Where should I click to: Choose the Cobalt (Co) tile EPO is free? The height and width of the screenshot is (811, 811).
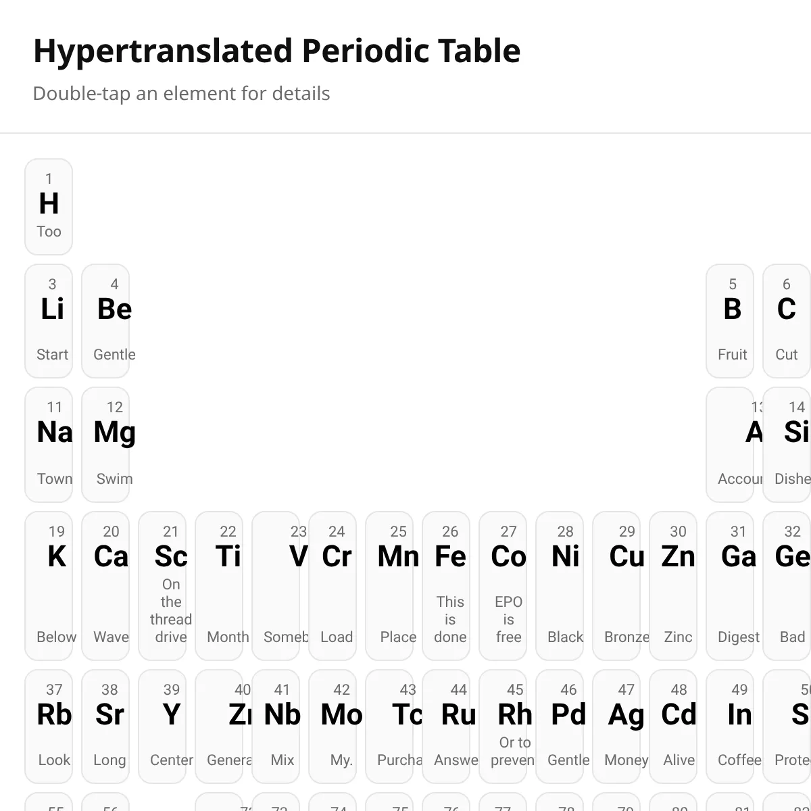(x=503, y=586)
